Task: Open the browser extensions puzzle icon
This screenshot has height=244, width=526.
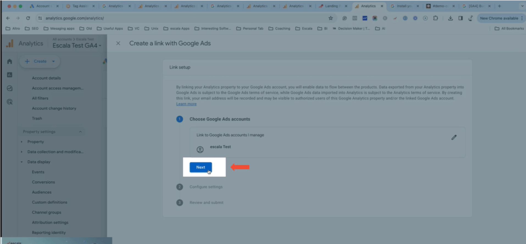Action: coord(436,18)
